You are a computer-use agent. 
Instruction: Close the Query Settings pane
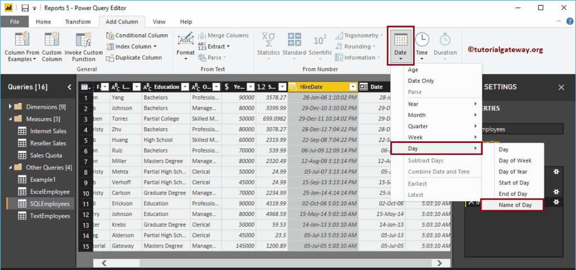[561, 87]
